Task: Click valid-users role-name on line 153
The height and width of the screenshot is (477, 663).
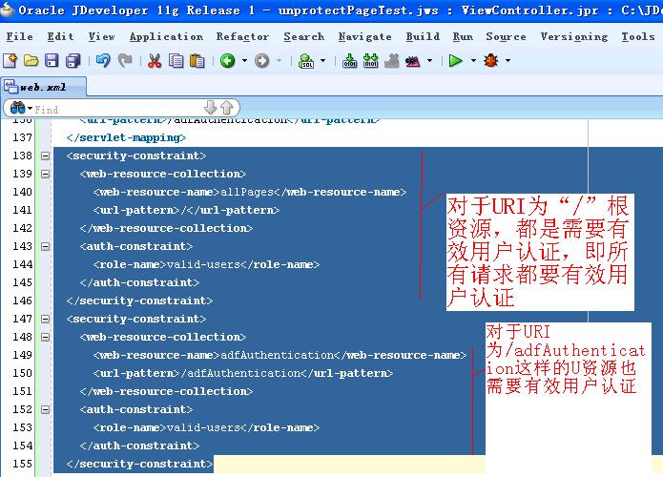Action: 206,428
